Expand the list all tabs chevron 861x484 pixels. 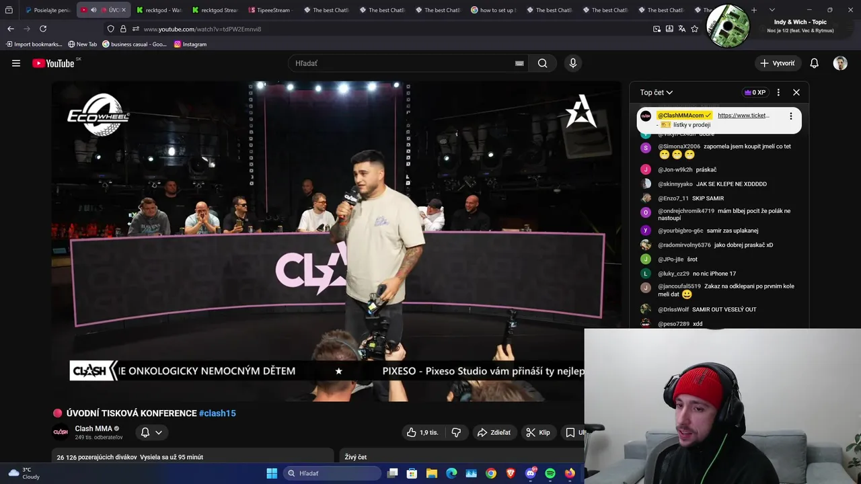[x=772, y=10]
